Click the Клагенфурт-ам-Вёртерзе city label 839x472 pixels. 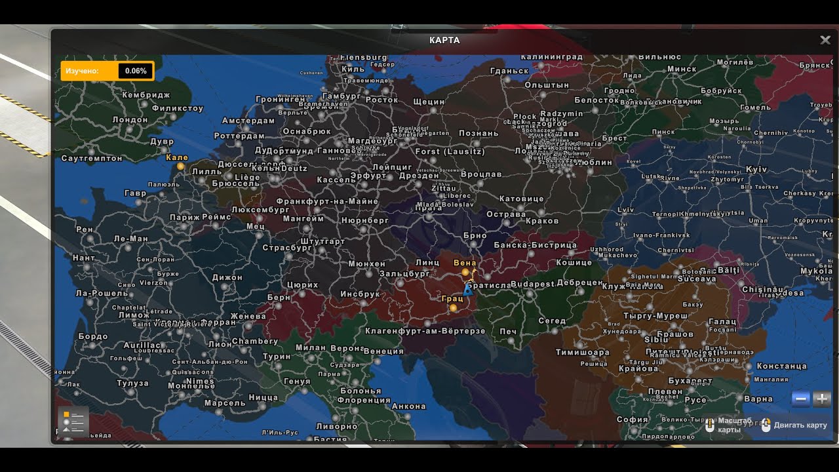(x=425, y=331)
